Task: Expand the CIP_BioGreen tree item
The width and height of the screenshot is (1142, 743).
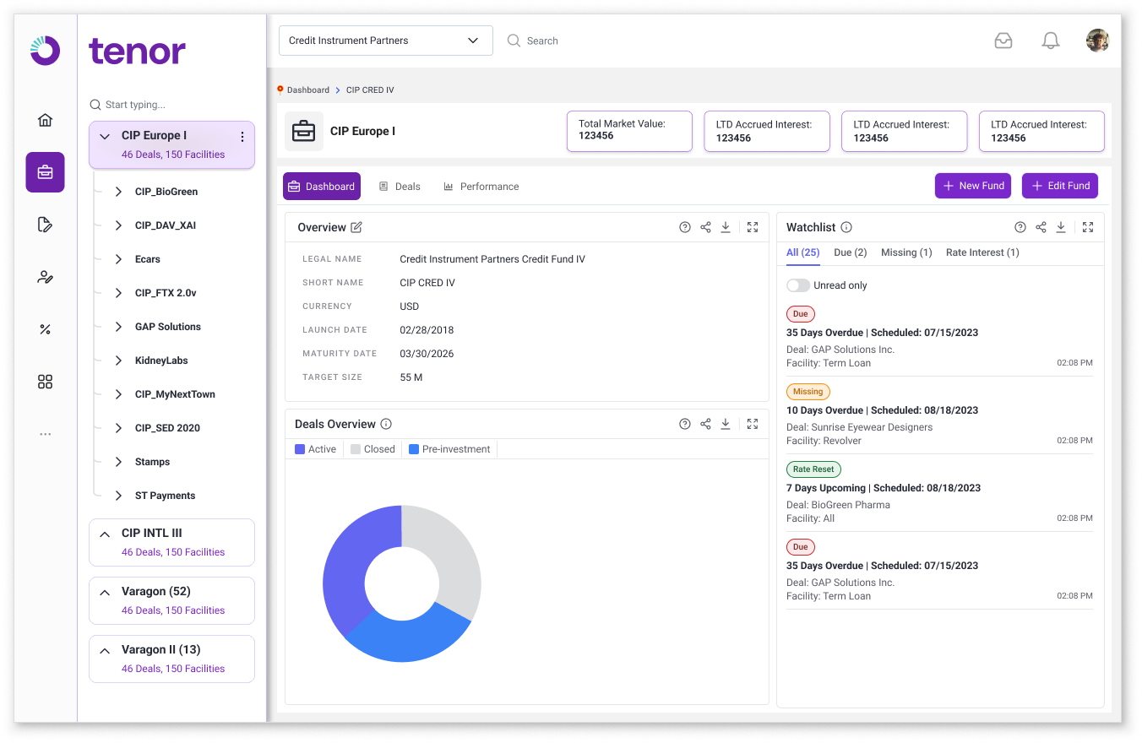Action: point(119,192)
